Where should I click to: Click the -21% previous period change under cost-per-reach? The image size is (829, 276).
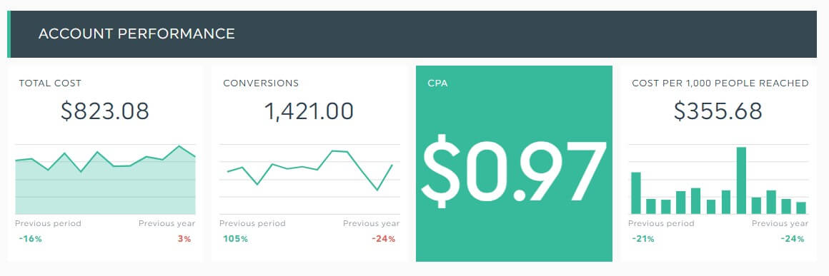coord(643,239)
